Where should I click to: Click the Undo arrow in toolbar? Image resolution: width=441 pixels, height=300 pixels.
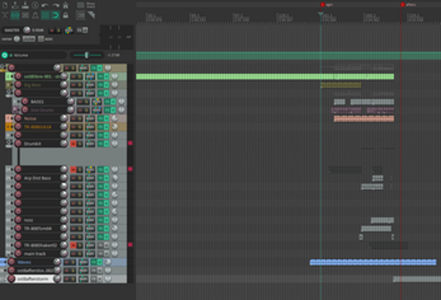(45, 6)
